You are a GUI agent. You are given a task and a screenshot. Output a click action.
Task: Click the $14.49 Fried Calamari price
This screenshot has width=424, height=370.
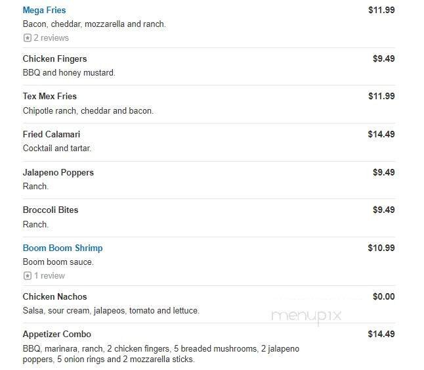tap(381, 135)
